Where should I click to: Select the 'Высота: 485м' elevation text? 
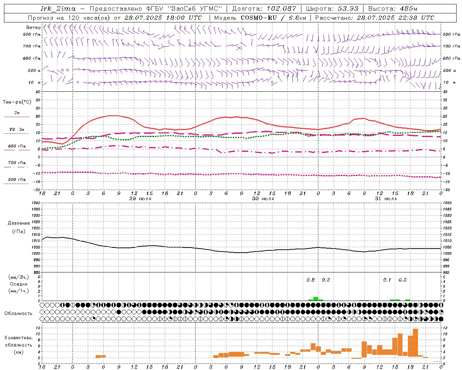click(393, 9)
